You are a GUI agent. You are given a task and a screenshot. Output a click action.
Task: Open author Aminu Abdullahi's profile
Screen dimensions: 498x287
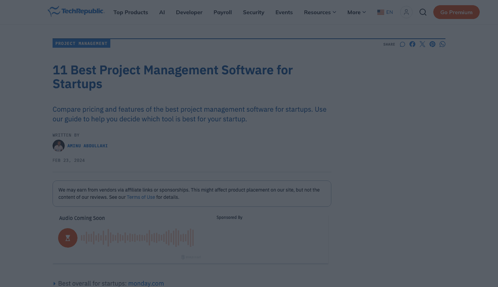[x=87, y=146]
